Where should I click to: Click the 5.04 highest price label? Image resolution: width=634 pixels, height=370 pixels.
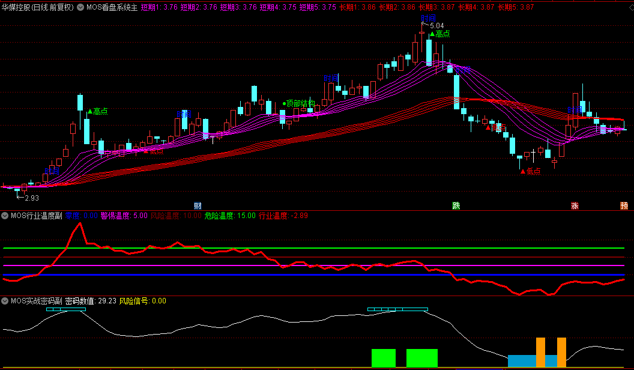[x=436, y=26]
